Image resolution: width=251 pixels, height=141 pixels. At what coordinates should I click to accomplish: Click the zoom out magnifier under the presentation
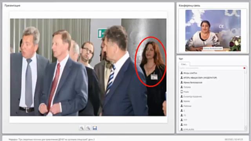(88, 128)
